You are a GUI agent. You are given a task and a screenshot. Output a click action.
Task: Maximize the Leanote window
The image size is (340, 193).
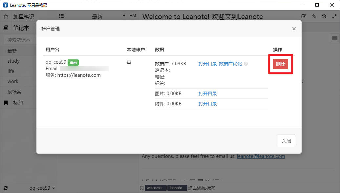317,5
